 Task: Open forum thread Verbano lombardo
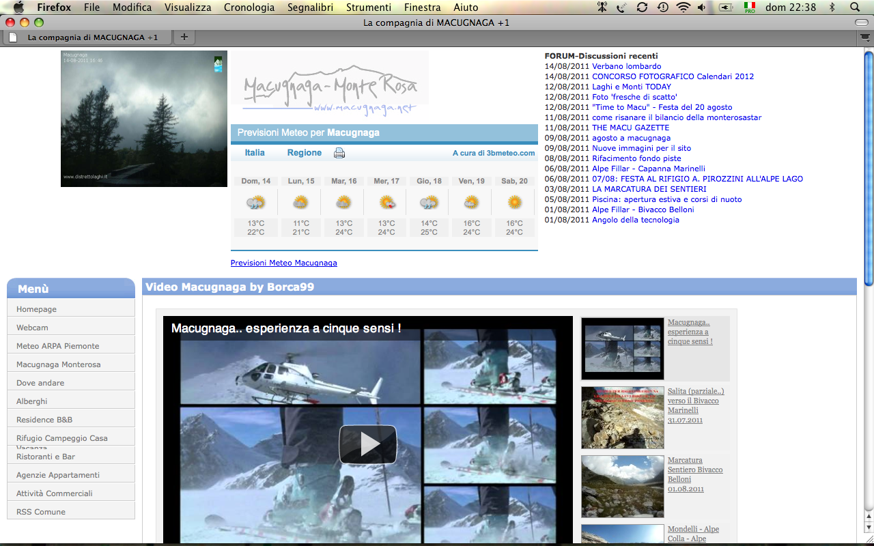[626, 66]
